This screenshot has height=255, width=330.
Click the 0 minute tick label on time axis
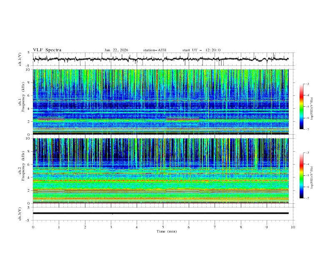(x=33, y=227)
